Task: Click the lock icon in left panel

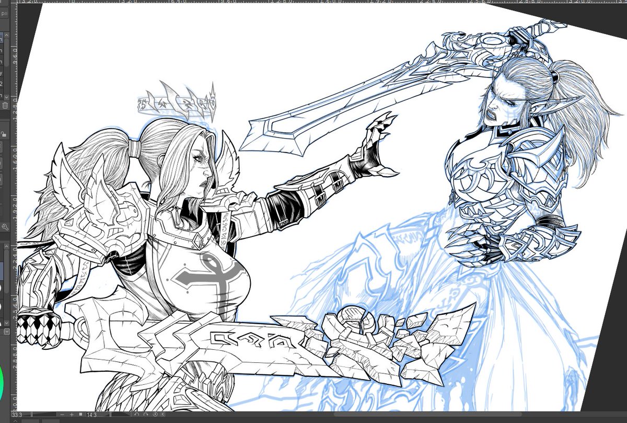Action: click(3, 134)
